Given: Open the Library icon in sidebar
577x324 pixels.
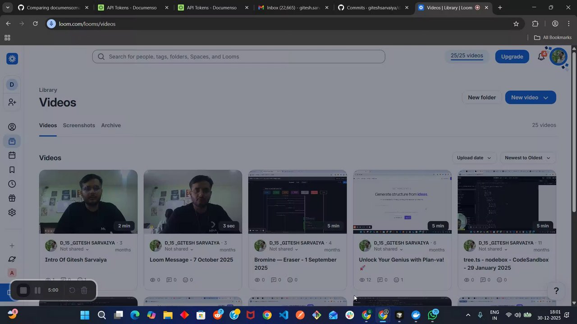Looking at the screenshot, I should [x=12, y=141].
